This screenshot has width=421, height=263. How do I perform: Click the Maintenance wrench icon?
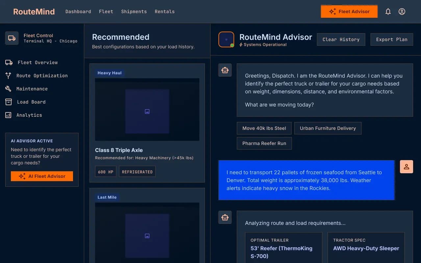tap(8, 89)
